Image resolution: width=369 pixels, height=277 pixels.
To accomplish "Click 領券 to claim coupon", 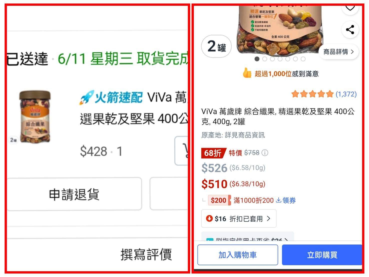I will click(286, 200).
